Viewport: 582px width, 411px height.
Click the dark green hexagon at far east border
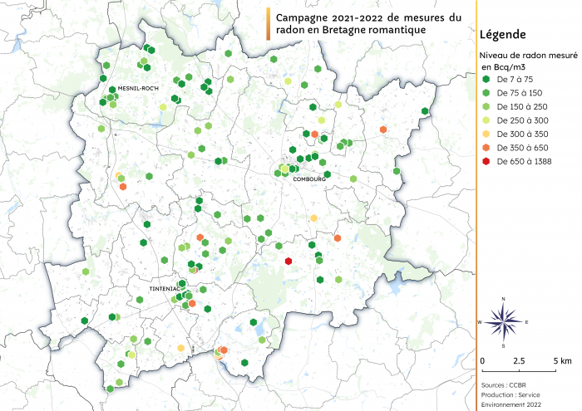click(425, 111)
